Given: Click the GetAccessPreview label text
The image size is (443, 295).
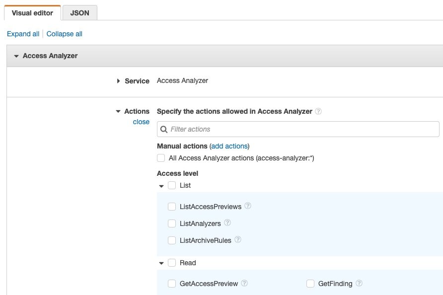Looking at the screenshot, I should pos(209,284).
